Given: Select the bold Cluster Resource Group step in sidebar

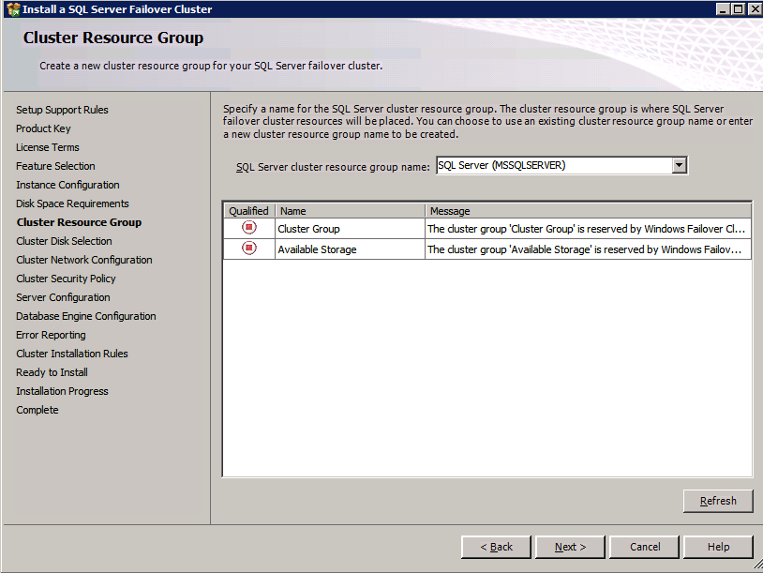Looking at the screenshot, I should click(79, 222).
